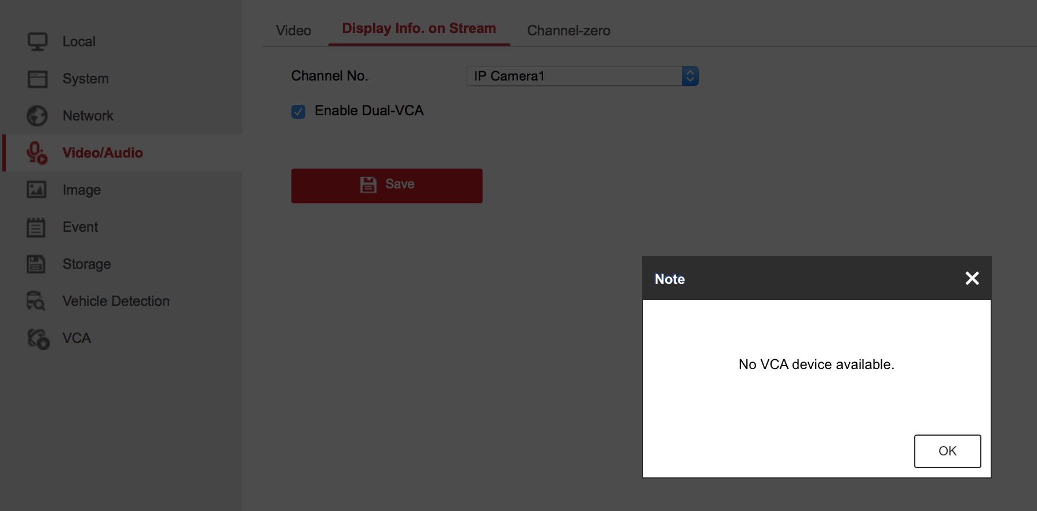This screenshot has height=511, width=1037.
Task: Switch to the Video tab
Action: tap(294, 31)
